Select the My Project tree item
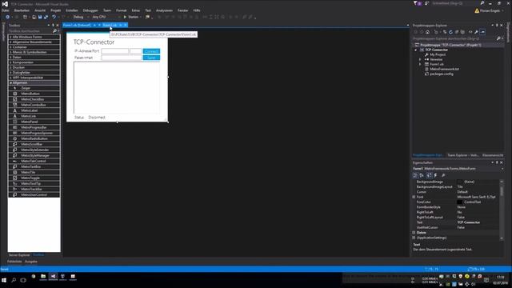 coord(438,54)
